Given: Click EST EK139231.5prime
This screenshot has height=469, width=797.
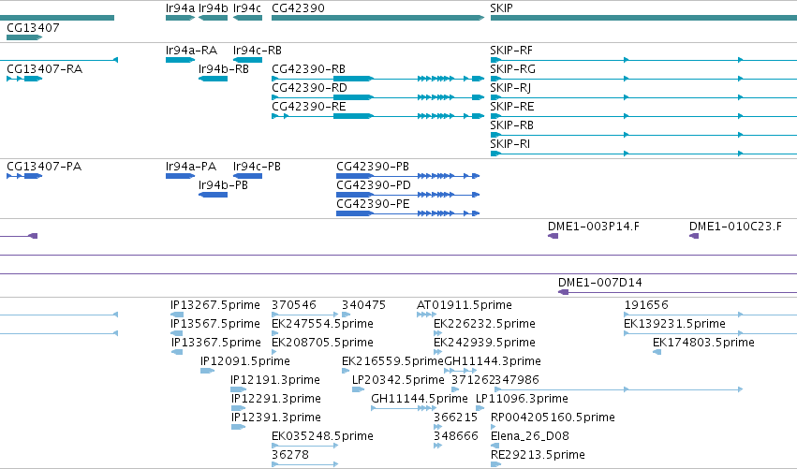Looking at the screenshot, I should coord(710,334).
